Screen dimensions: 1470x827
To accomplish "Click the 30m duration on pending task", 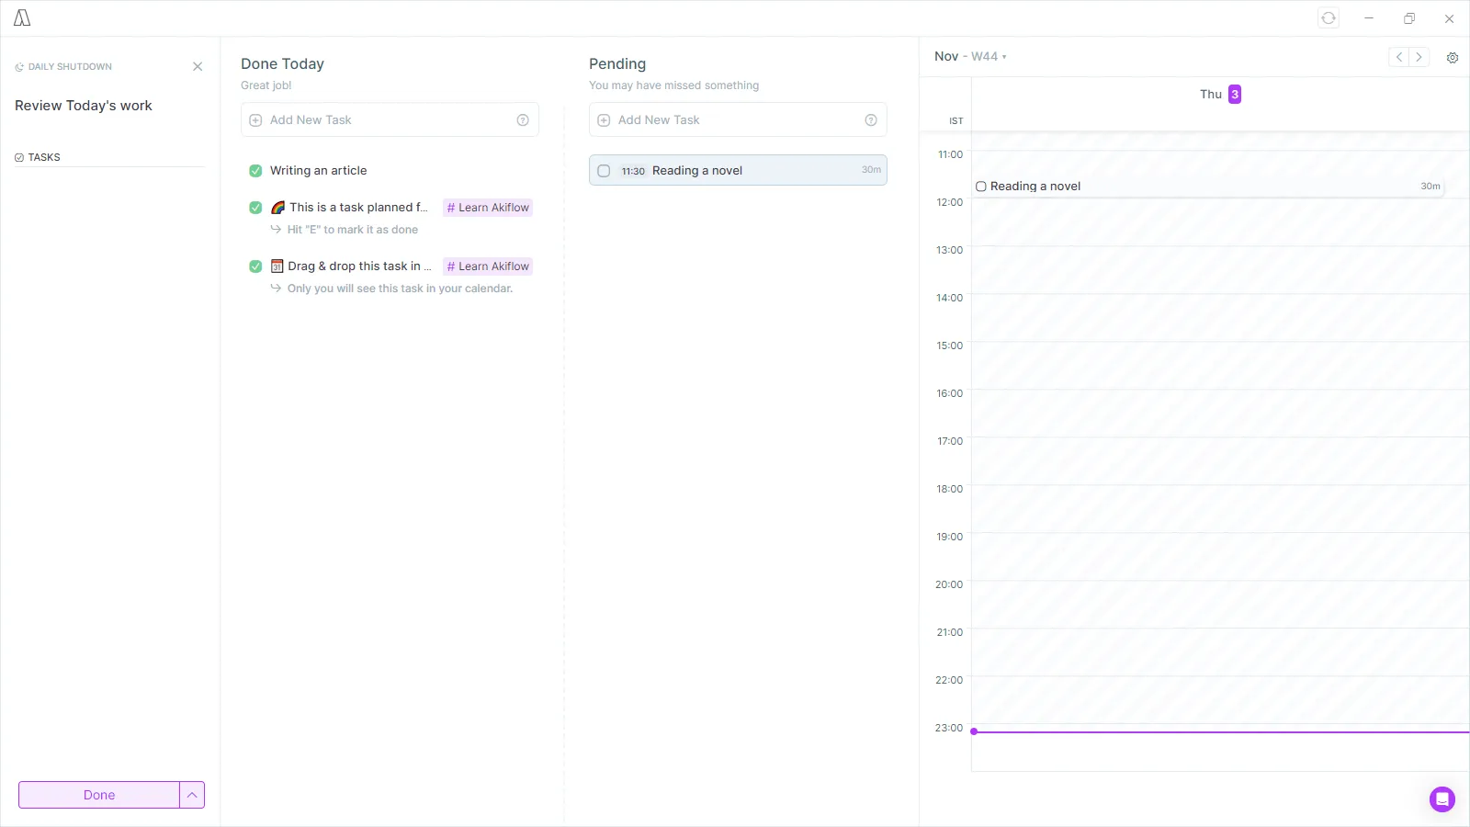I will coord(871,170).
